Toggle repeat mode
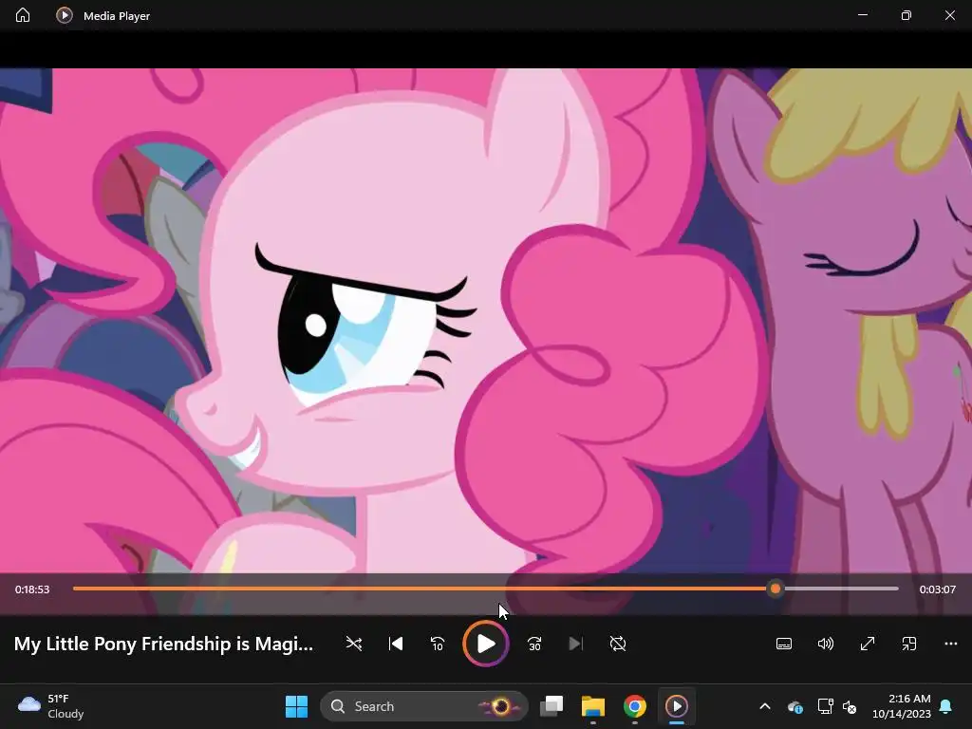 (x=618, y=644)
